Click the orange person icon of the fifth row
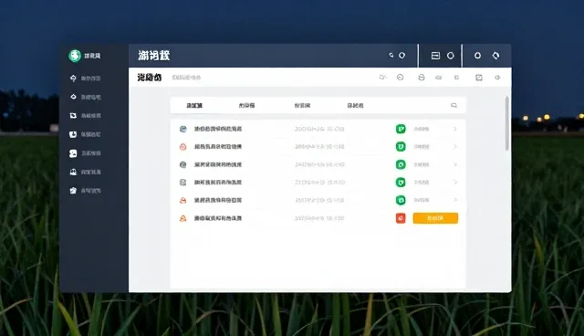 (182, 200)
